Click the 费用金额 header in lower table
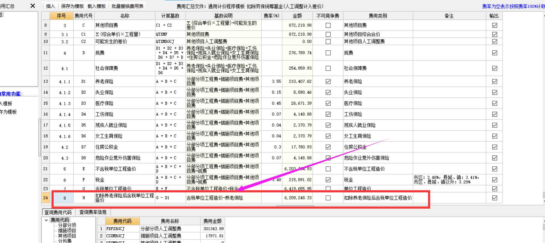 coord(213,221)
